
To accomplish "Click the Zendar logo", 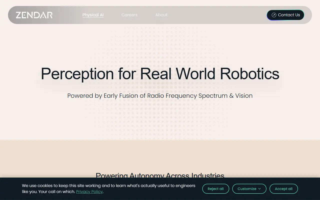I will click(x=34, y=15).
